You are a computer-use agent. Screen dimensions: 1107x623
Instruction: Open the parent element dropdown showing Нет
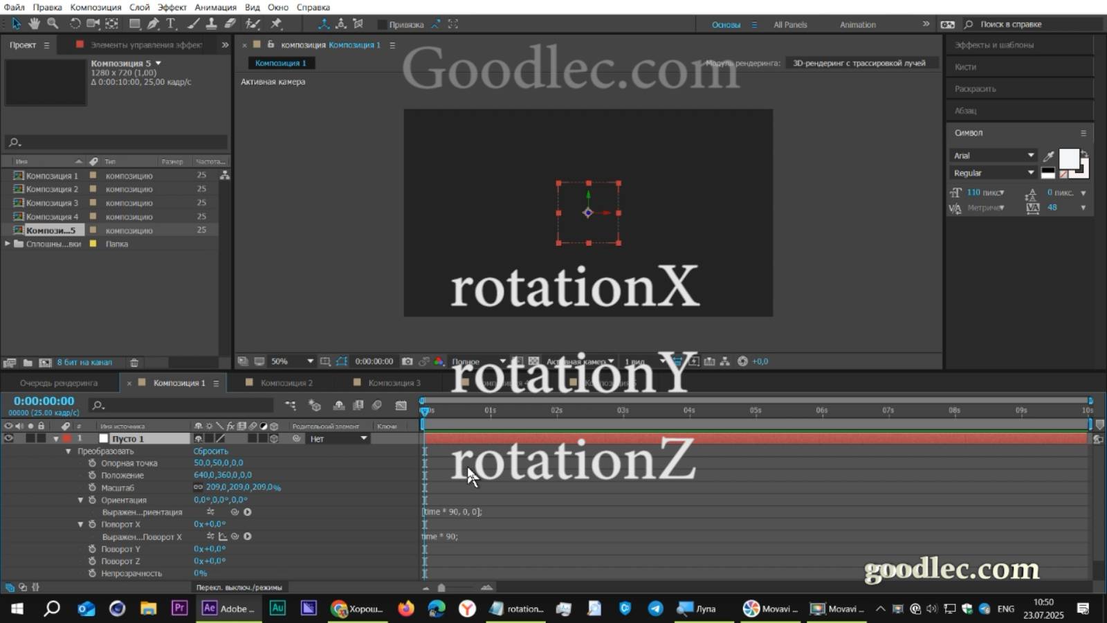[x=337, y=438]
